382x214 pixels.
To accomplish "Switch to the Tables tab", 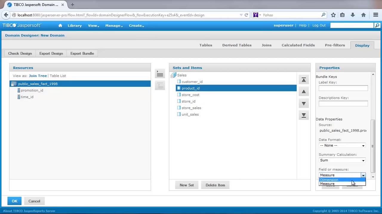I will click(206, 45).
